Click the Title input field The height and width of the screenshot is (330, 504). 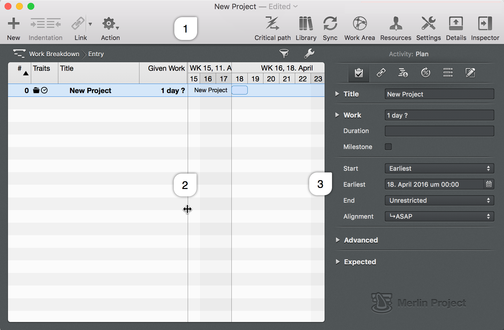tap(439, 94)
